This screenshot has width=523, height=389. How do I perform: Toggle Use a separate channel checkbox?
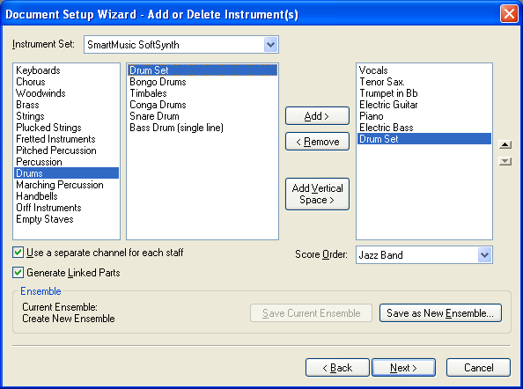(x=18, y=253)
